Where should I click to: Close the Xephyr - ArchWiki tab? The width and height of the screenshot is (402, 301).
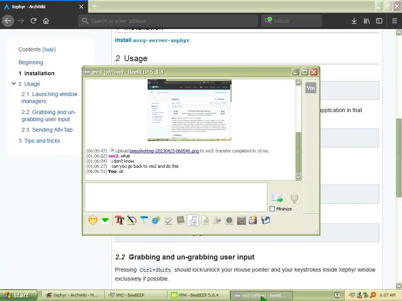coord(81,7)
